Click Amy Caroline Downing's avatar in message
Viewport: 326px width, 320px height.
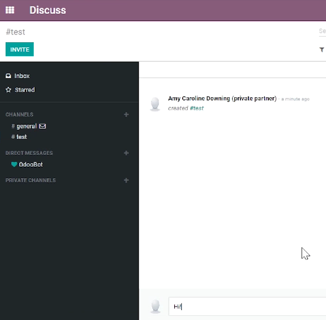click(x=155, y=104)
